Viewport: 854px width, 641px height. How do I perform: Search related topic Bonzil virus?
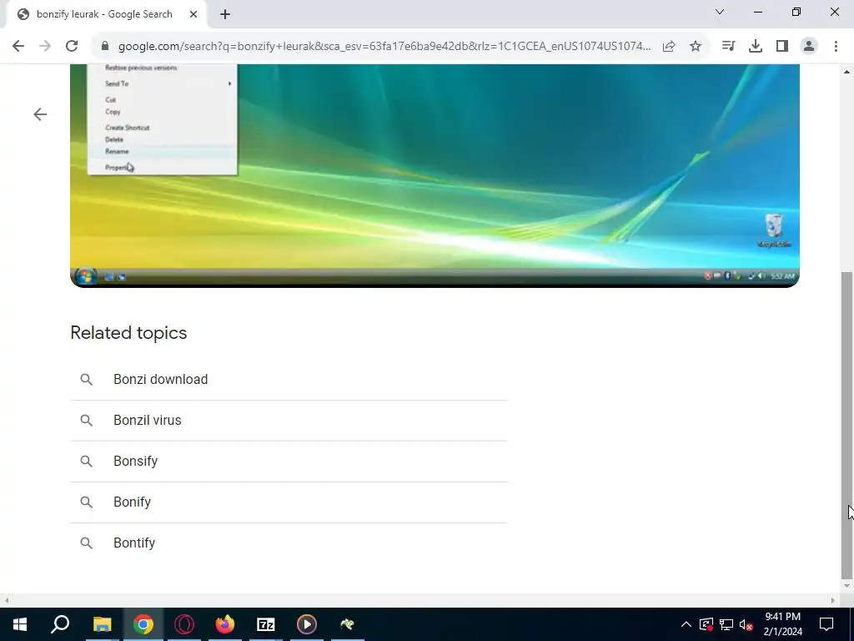coord(289,421)
